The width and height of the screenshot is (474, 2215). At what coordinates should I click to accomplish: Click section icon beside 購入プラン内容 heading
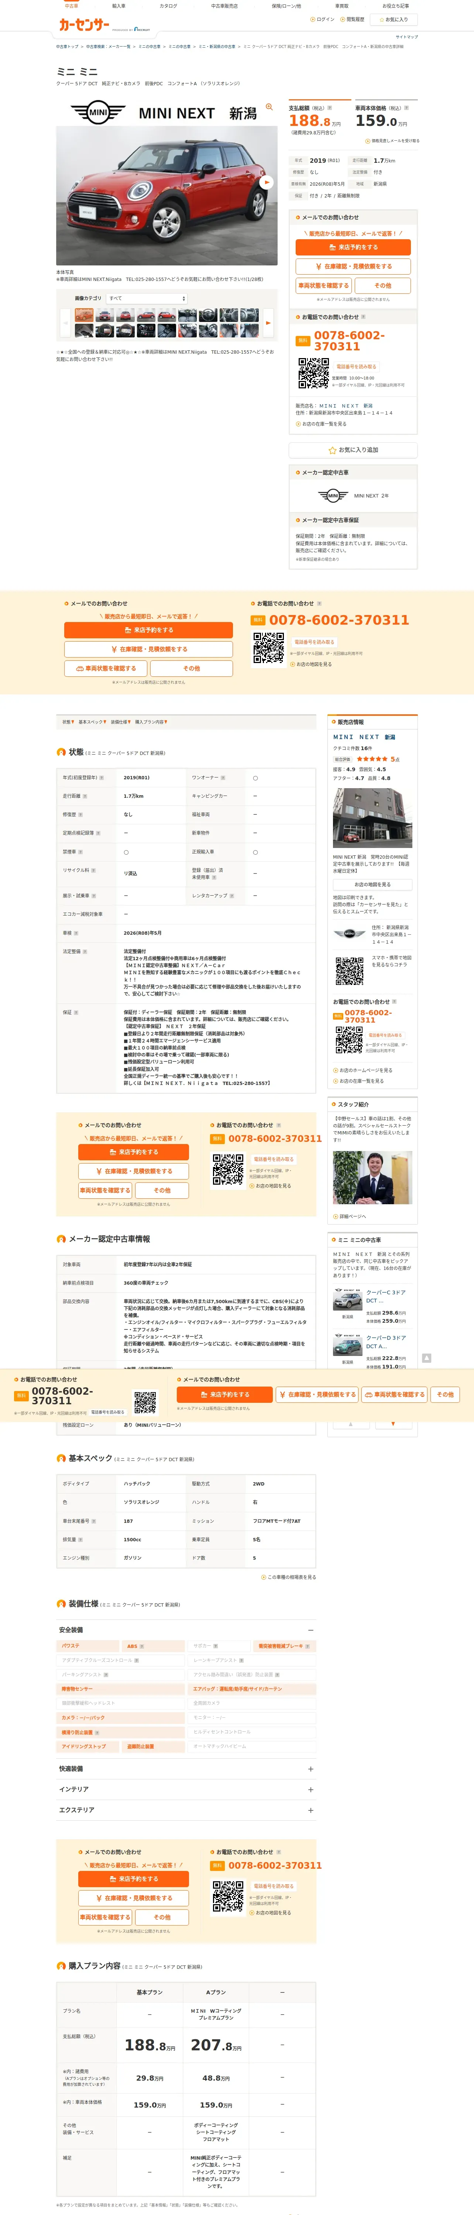coord(61,1966)
